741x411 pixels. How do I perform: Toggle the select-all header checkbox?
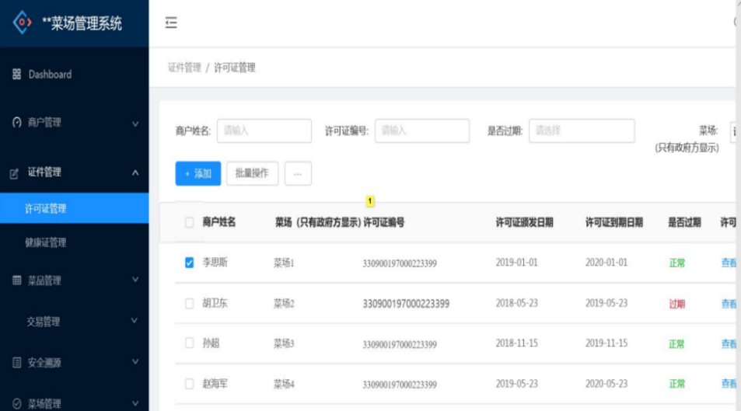click(x=189, y=222)
